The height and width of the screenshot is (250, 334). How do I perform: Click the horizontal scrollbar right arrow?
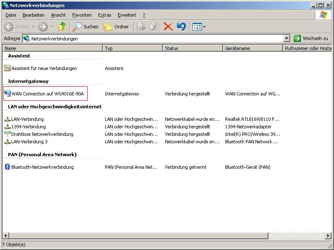[x=328, y=236]
